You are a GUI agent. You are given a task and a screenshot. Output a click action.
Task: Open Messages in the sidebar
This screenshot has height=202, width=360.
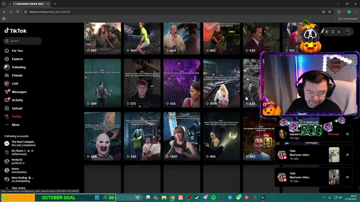(x=19, y=92)
